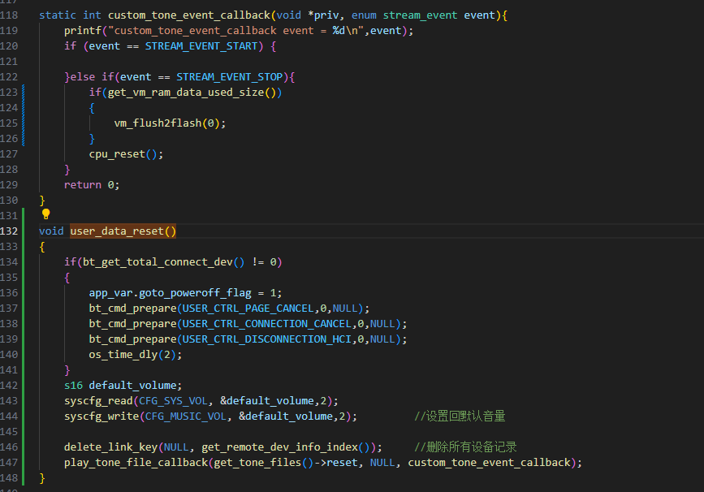Place cursor on user_data_reset function name
Screen dimensions: 704x492
click(117, 231)
